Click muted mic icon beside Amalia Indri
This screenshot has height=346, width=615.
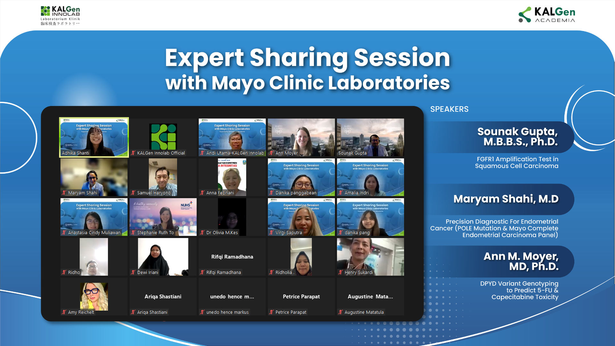point(341,193)
